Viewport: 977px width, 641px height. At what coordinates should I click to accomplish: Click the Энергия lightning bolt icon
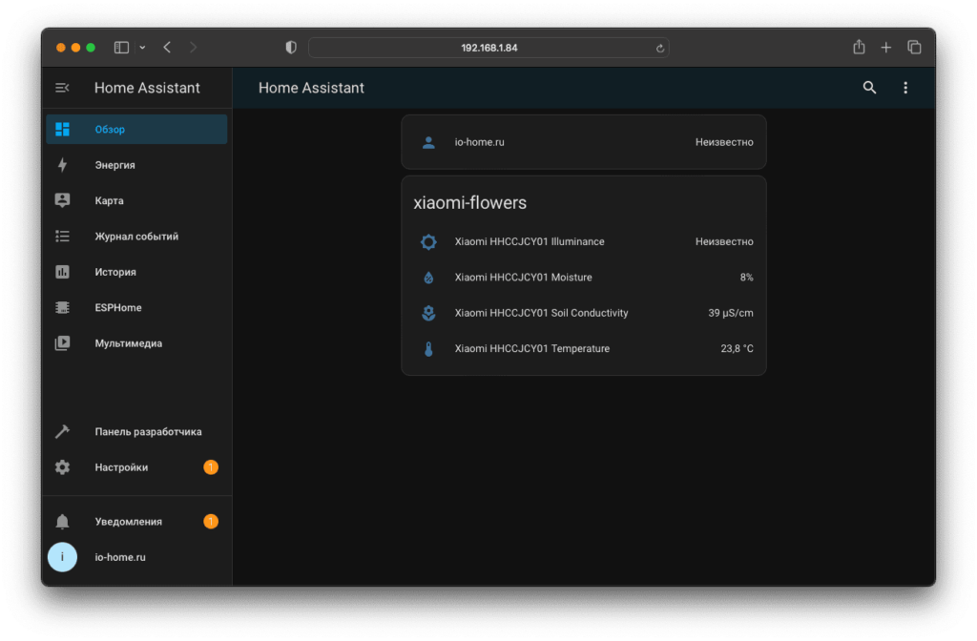(x=62, y=164)
